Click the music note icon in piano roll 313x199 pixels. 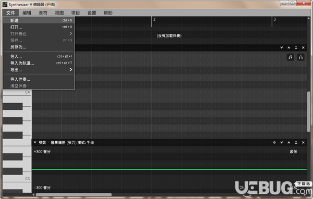(x=290, y=57)
